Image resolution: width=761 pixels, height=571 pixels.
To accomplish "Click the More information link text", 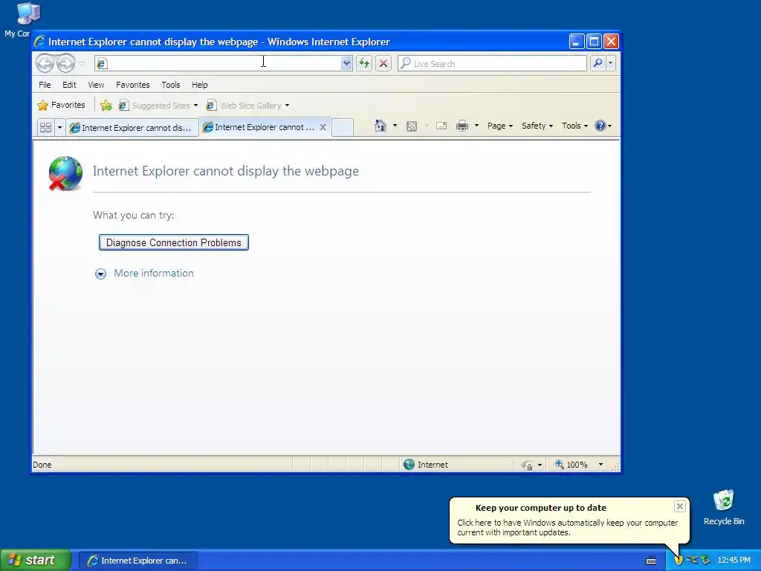I will [x=154, y=274].
